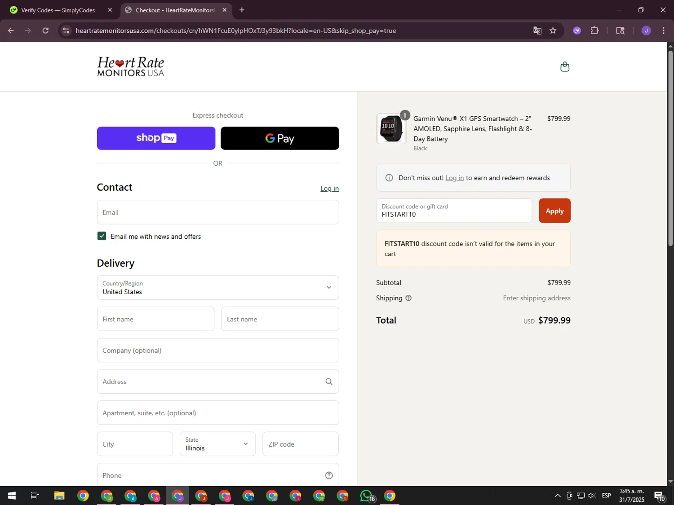674x505 pixels.
Task: Click the search icon in the Address field
Action: [x=329, y=382]
